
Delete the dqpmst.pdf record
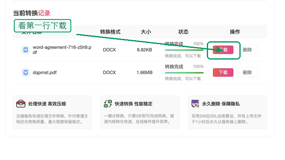click(247, 73)
